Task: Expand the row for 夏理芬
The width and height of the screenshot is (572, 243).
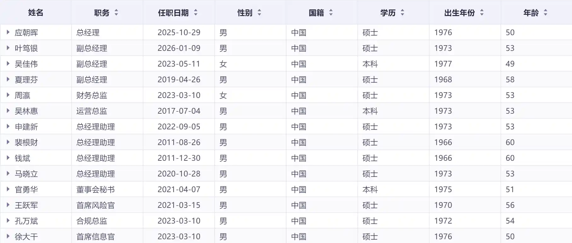Action: coord(8,79)
